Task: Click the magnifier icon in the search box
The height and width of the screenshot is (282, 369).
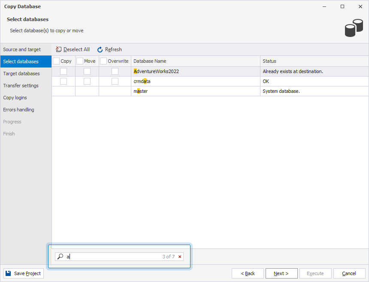Action: 60,257
